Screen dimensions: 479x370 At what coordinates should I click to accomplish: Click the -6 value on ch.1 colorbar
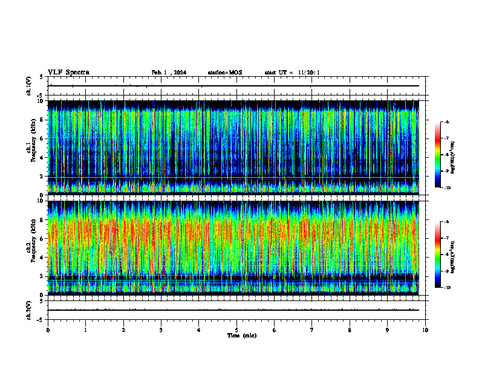[x=446, y=122]
